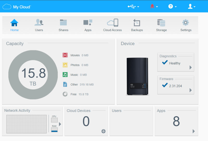Click the Photos 0 MB value

[x=85, y=65]
